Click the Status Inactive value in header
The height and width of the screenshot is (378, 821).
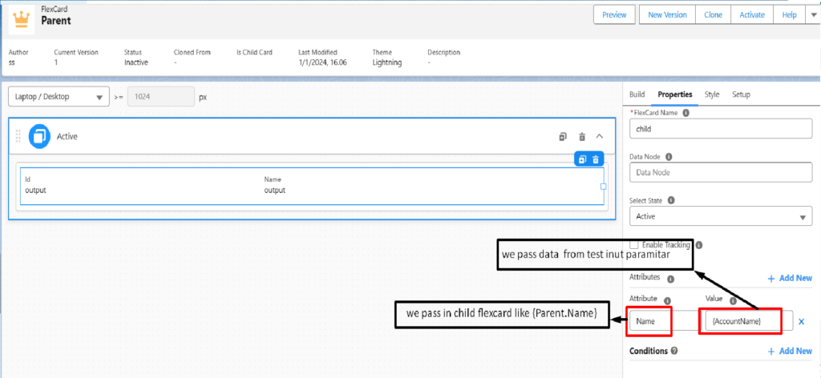point(135,62)
